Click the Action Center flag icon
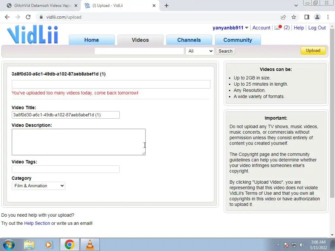This screenshot has height=251, width=335. coord(286,245)
